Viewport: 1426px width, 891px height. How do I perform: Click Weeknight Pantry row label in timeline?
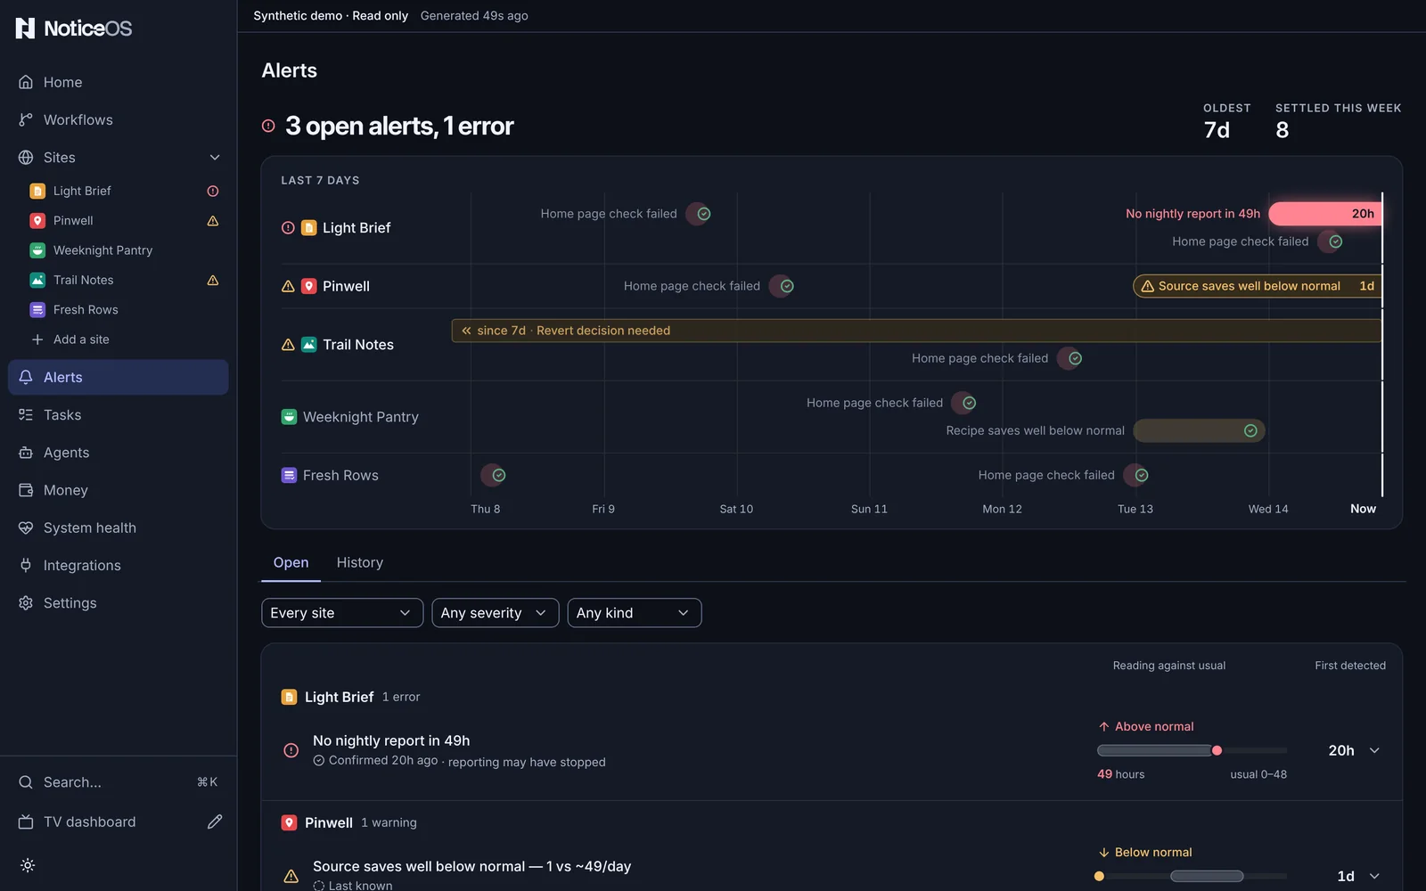click(x=350, y=417)
